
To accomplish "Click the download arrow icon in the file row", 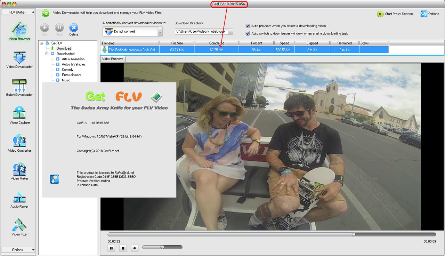I will pyautogui.click(x=104, y=50).
